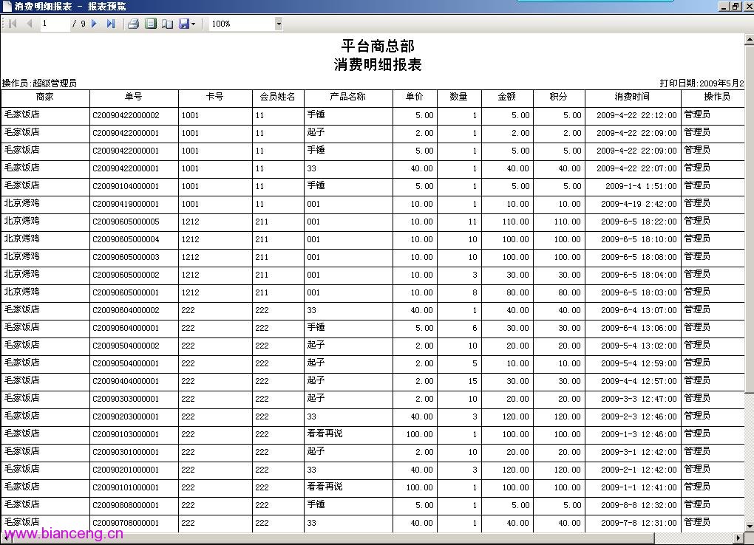Click the 会员姓名 column header
This screenshot has height=545, width=754.
tap(277, 97)
